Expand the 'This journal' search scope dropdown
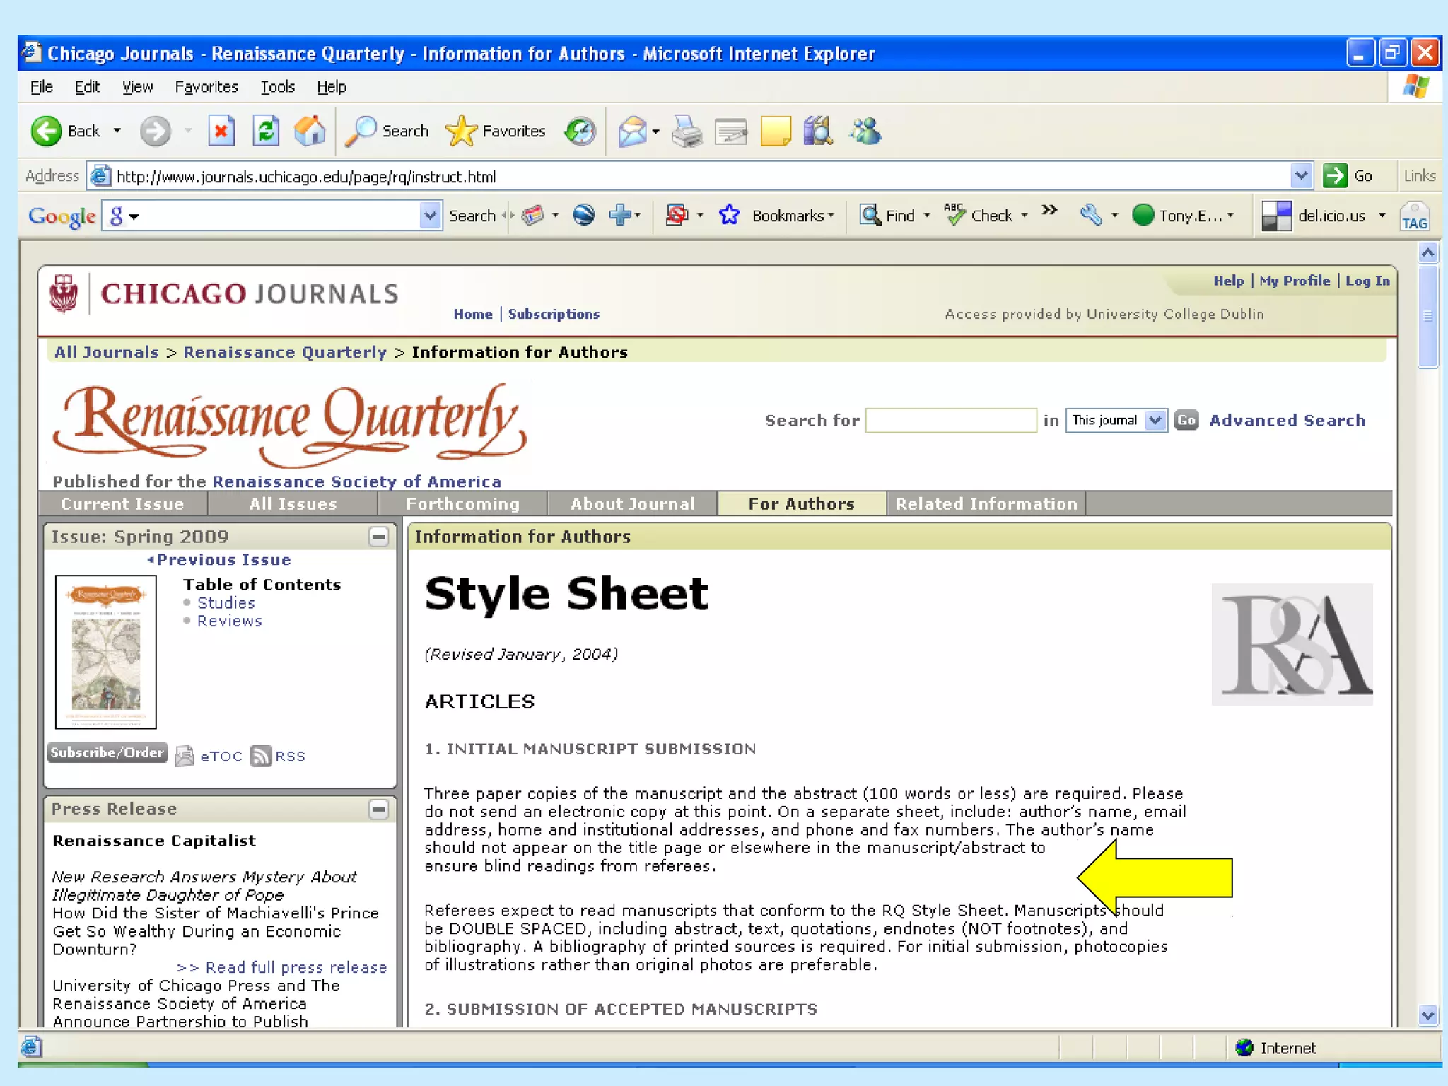The height and width of the screenshot is (1086, 1448). click(1155, 420)
